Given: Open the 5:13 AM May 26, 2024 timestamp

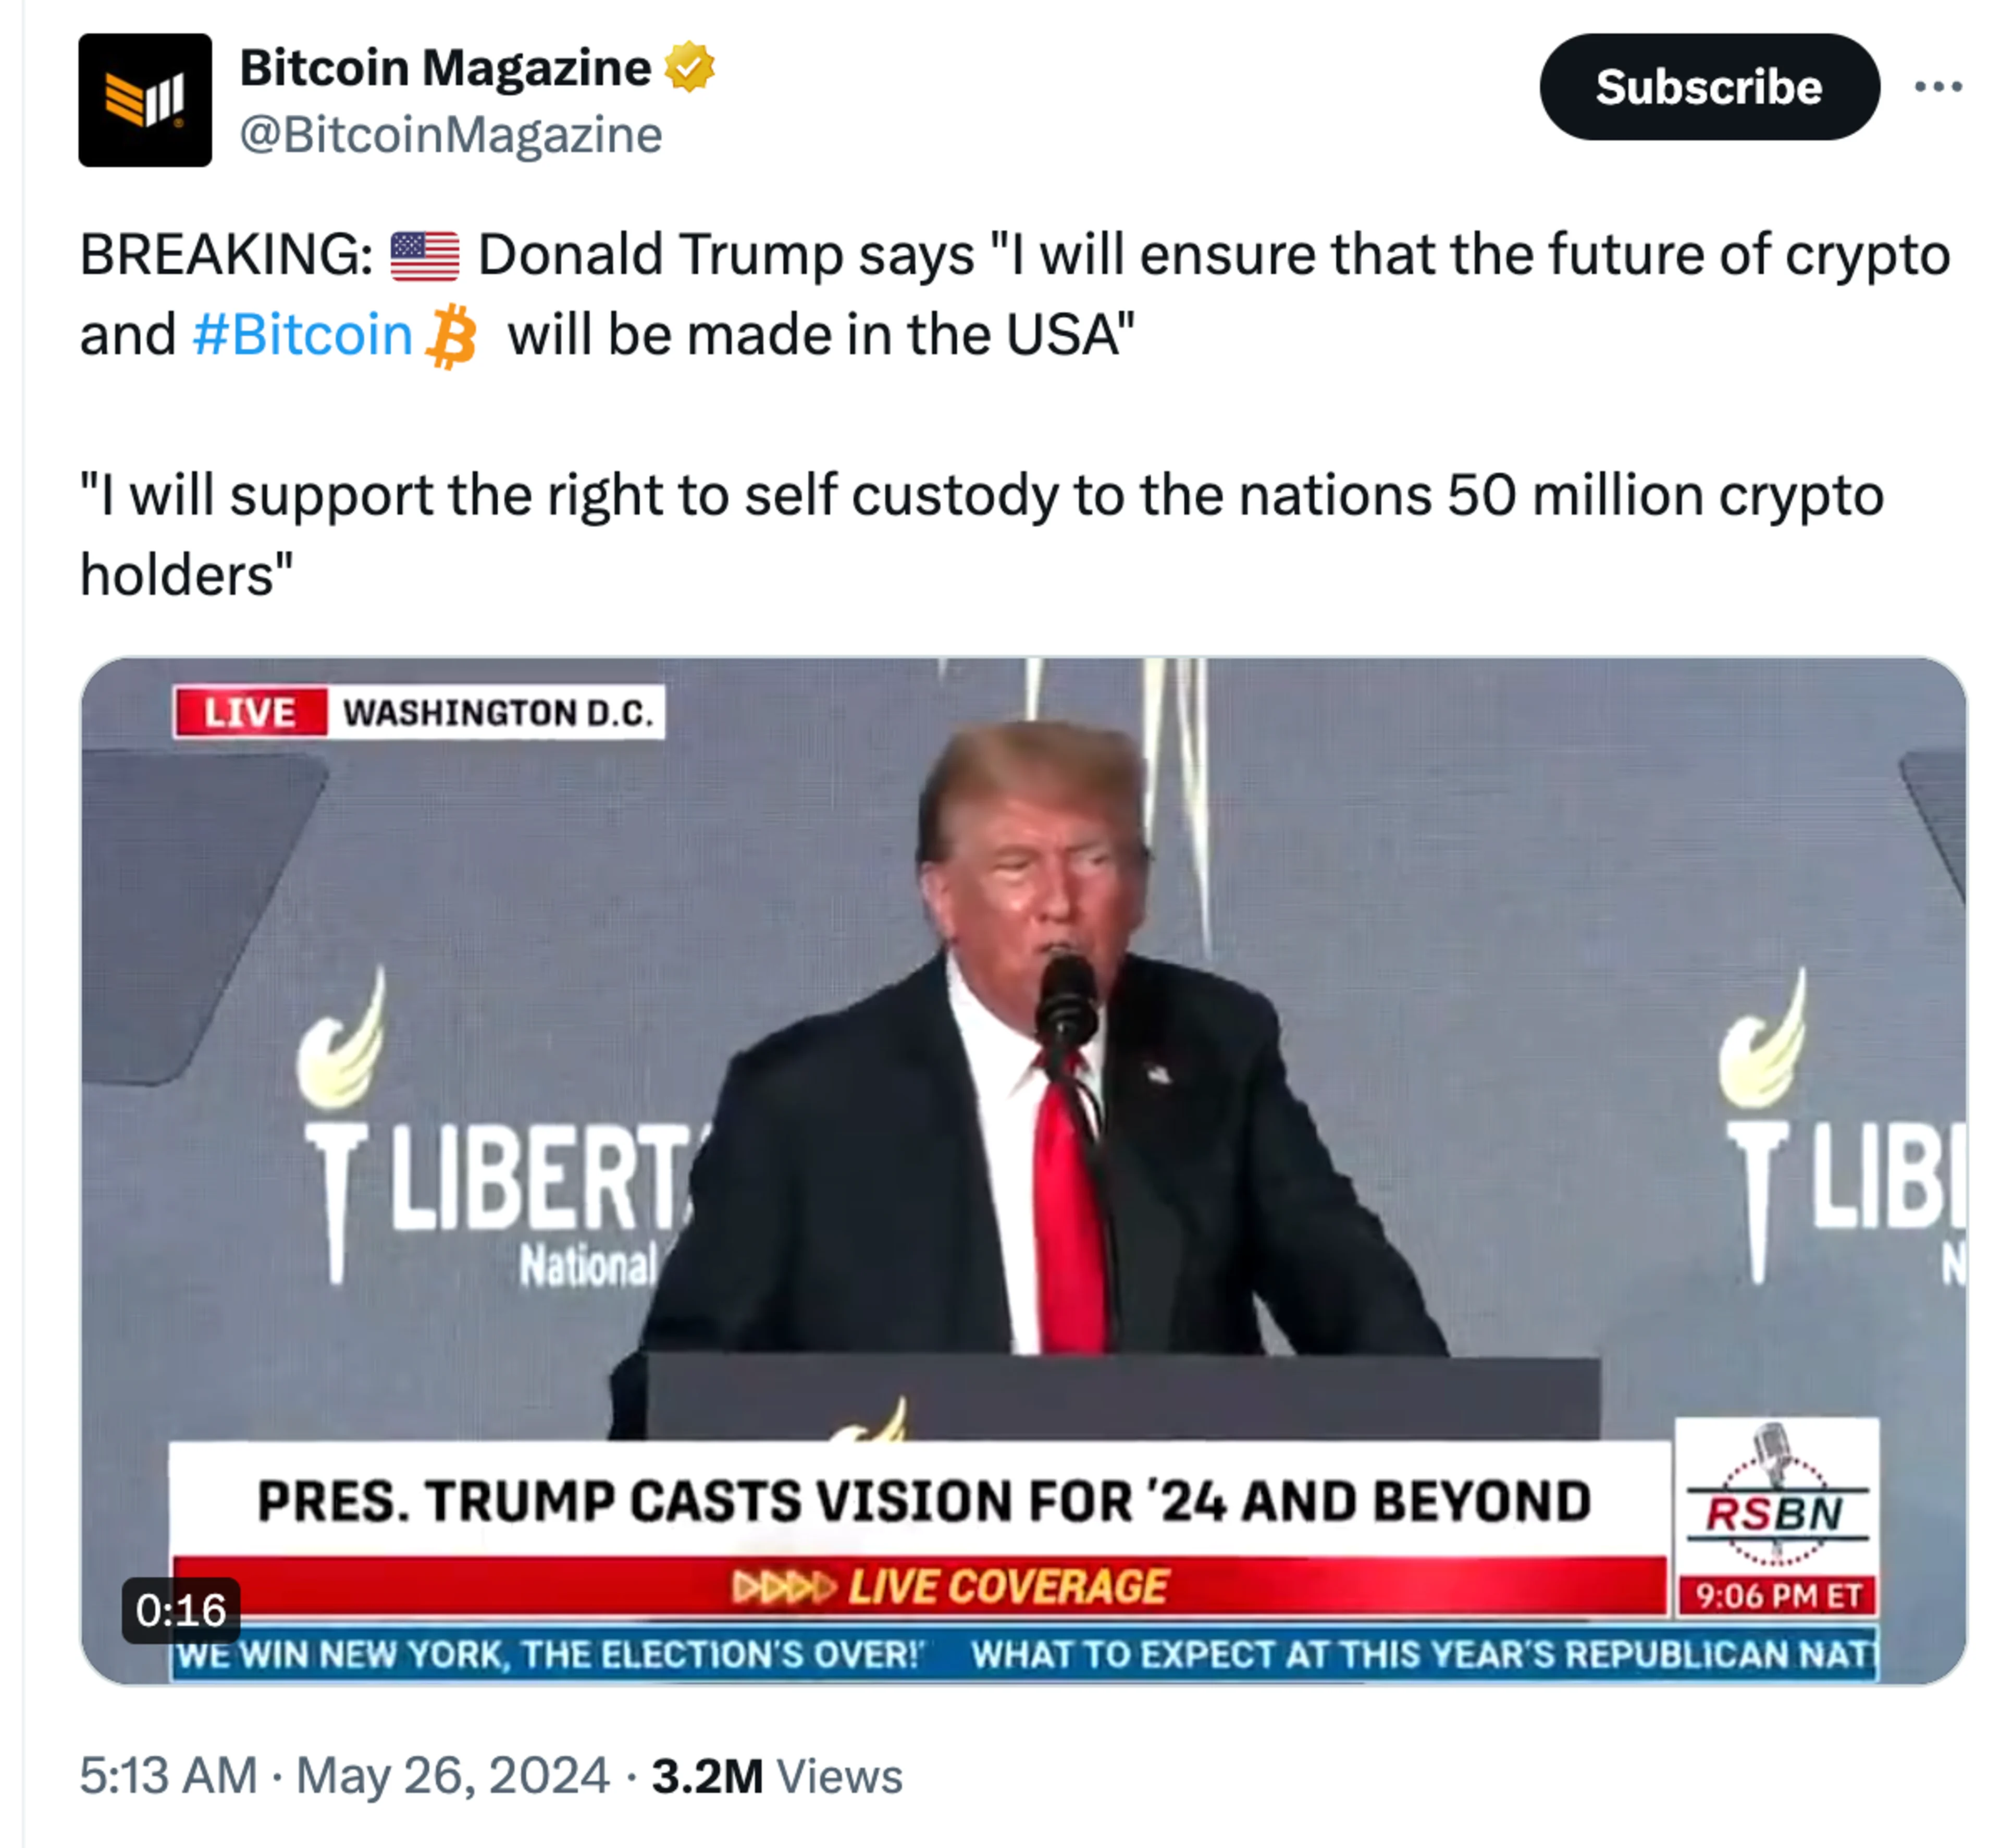Looking at the screenshot, I should 344,1776.
